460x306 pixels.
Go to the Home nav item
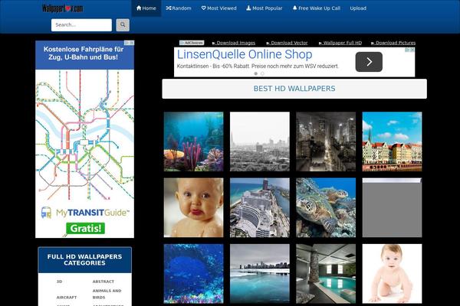pos(146,8)
